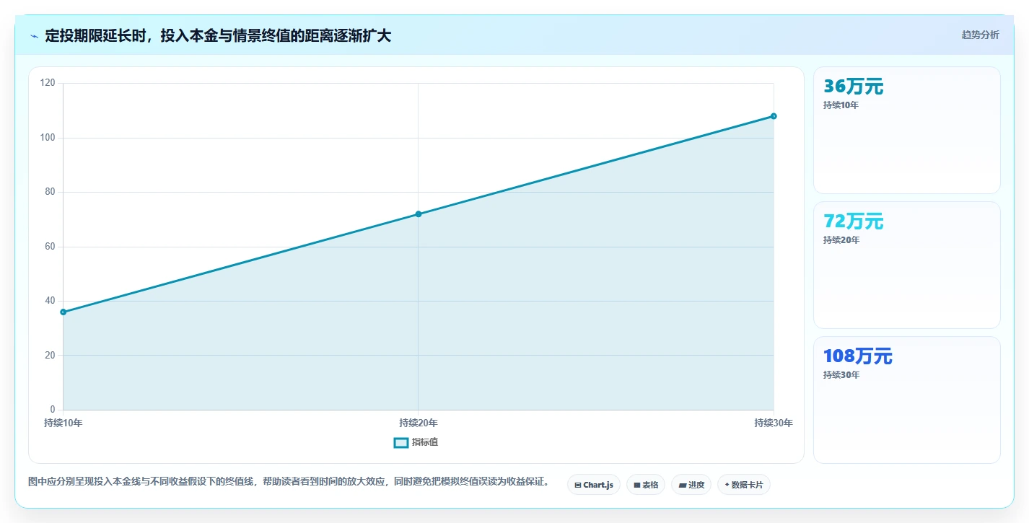Image resolution: width=1029 pixels, height=523 pixels.
Task: Click the 指标值 legend label
Action: pyautogui.click(x=425, y=442)
